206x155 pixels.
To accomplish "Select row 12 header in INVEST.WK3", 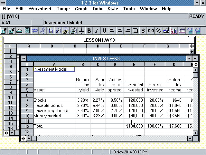I will tap(27, 126).
